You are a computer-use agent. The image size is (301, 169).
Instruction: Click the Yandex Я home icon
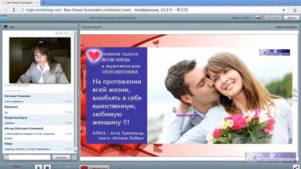pyautogui.click(x=14, y=10)
